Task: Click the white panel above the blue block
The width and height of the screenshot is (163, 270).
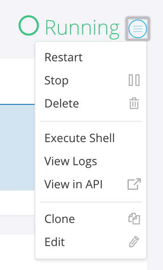Action: click(x=17, y=81)
